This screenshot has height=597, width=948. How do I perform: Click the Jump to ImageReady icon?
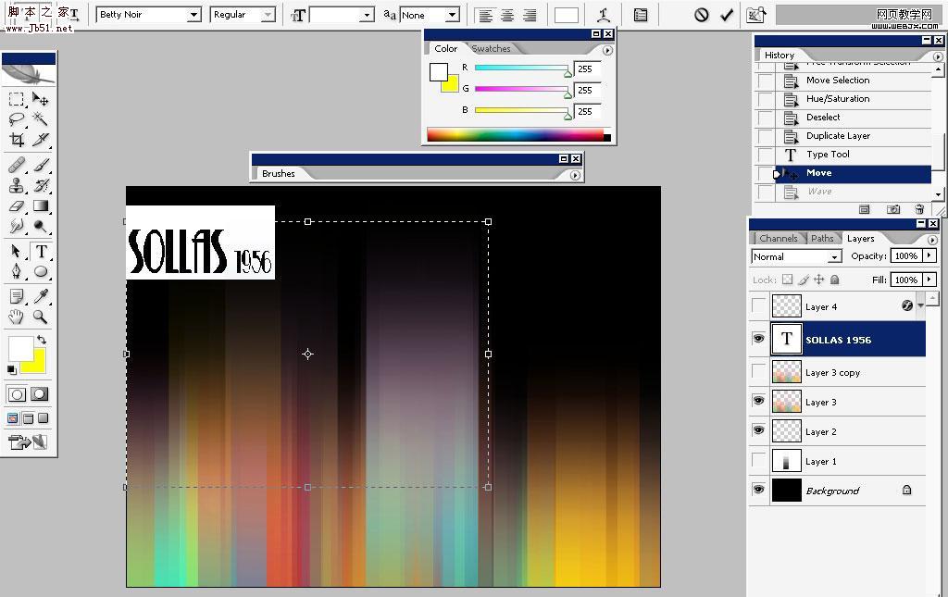[x=756, y=14]
